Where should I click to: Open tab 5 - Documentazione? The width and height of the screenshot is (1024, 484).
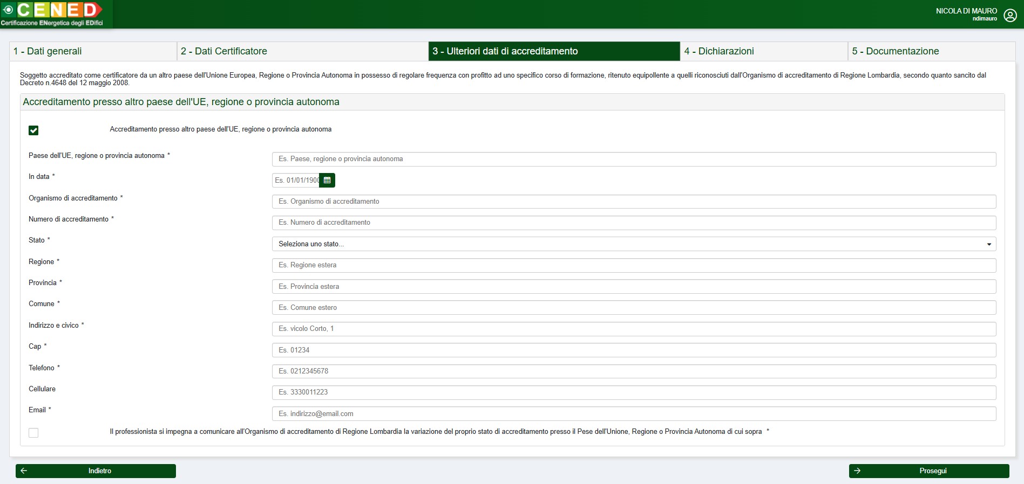(931, 51)
